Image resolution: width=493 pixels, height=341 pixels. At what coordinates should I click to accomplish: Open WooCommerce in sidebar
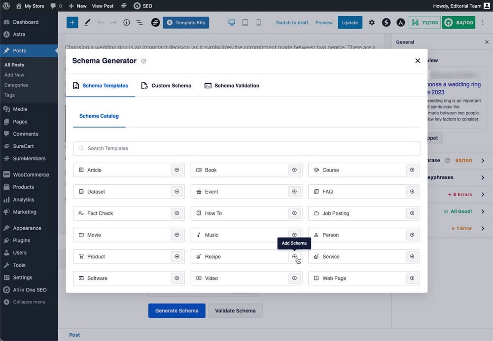click(x=29, y=175)
